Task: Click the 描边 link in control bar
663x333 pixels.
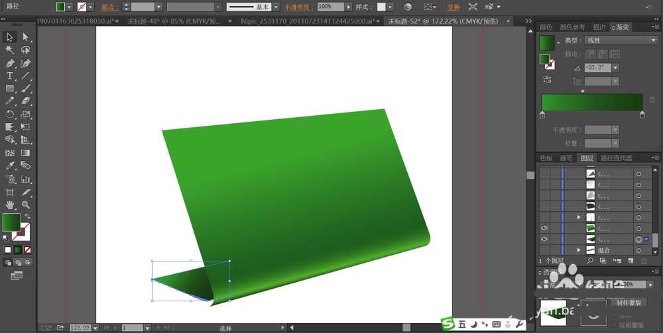Action: [x=109, y=7]
